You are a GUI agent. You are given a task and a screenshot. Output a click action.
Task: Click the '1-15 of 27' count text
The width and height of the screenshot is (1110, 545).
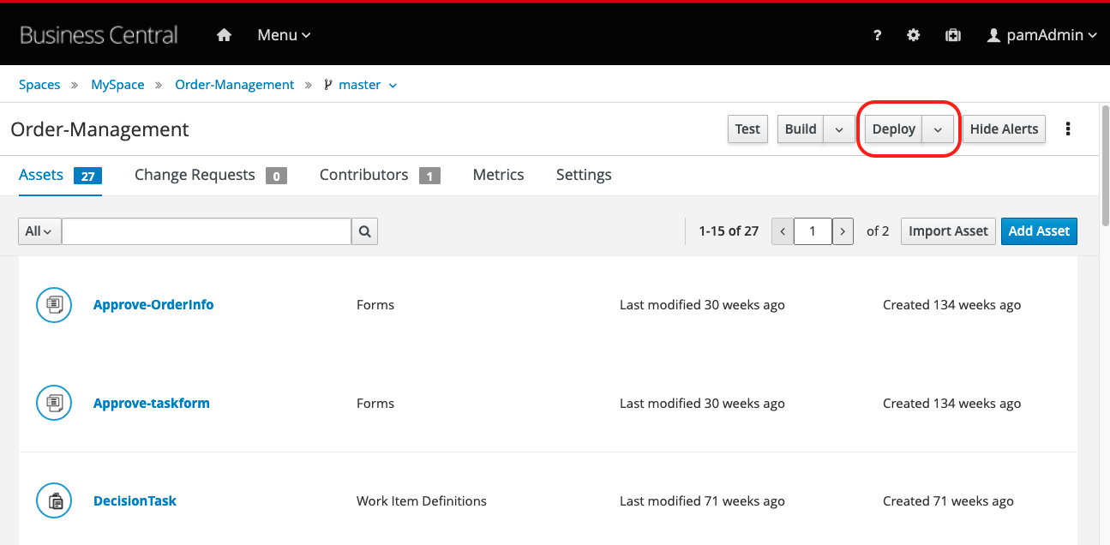(x=729, y=231)
